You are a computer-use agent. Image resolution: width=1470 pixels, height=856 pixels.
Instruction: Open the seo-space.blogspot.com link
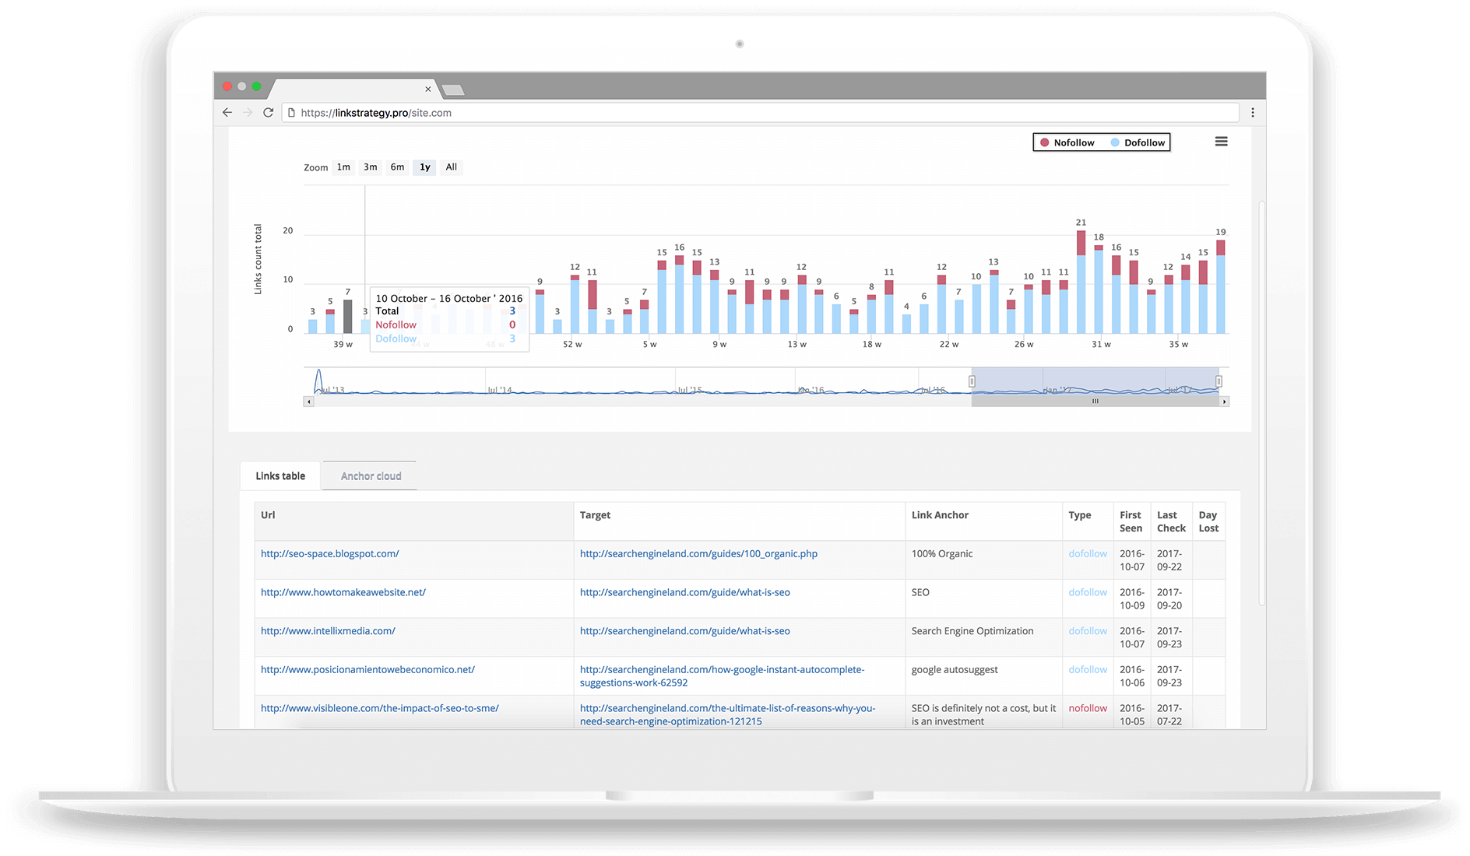coord(329,554)
